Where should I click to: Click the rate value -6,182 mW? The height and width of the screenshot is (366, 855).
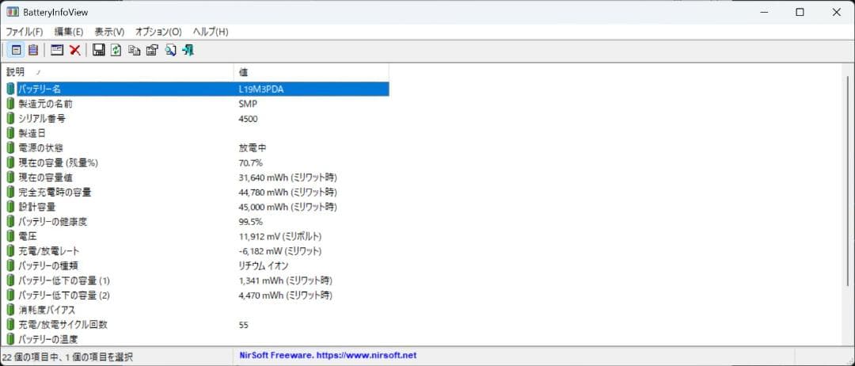pos(280,251)
